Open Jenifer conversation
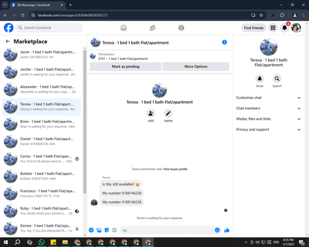 point(41,72)
